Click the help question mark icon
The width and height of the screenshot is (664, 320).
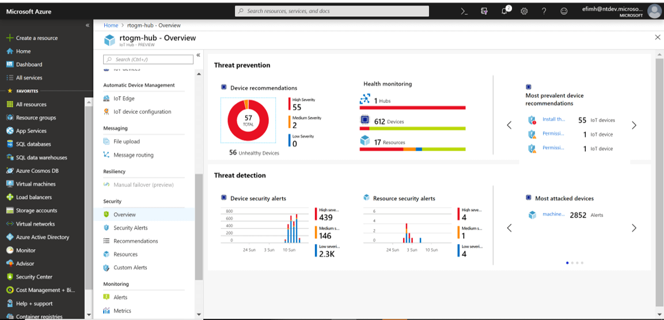544,11
